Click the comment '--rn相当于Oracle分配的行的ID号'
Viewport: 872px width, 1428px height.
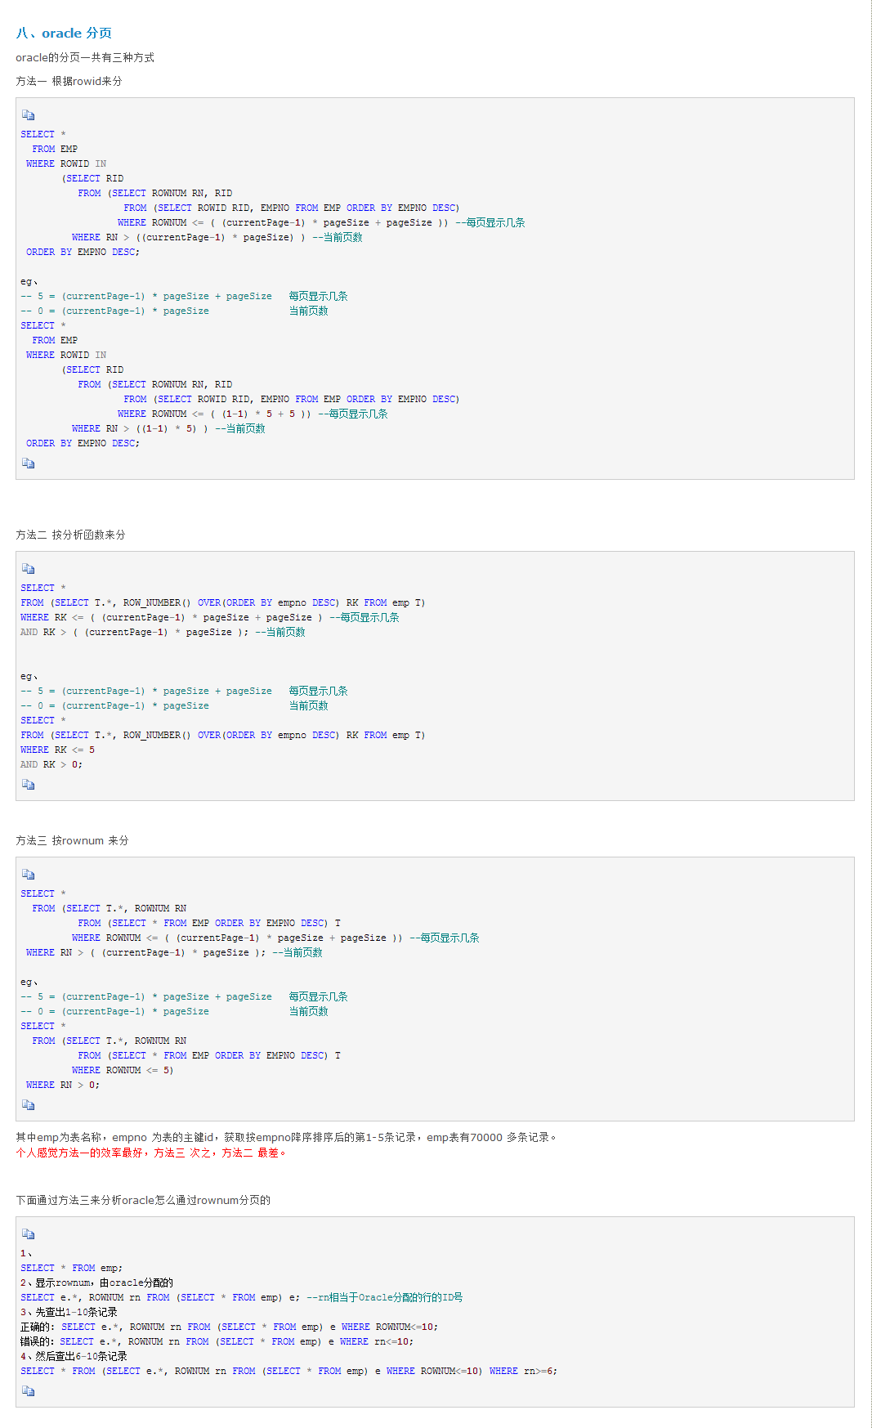pyautogui.click(x=385, y=1297)
